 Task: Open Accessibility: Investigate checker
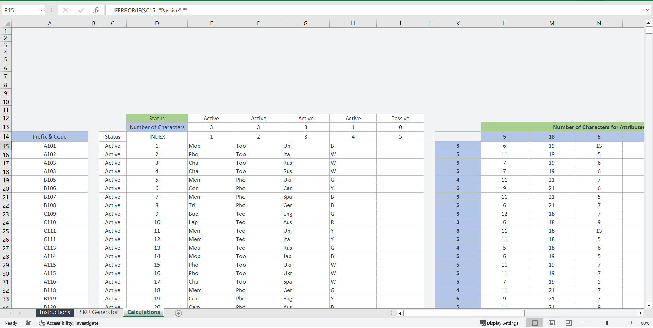point(69,323)
